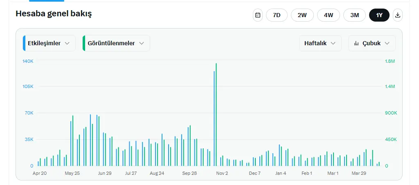419x185 pixels.
Task: Click the Hesaba genel bakış heading
Action: coord(54,14)
